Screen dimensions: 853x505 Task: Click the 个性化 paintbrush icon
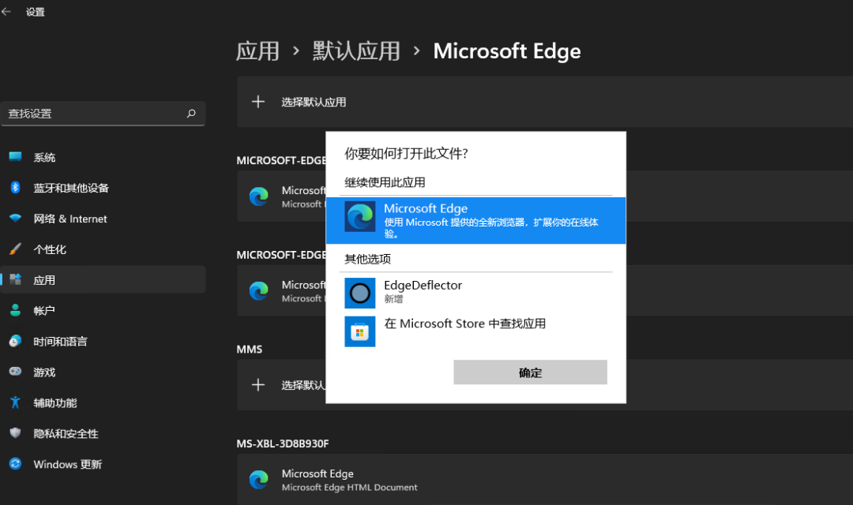(15, 249)
